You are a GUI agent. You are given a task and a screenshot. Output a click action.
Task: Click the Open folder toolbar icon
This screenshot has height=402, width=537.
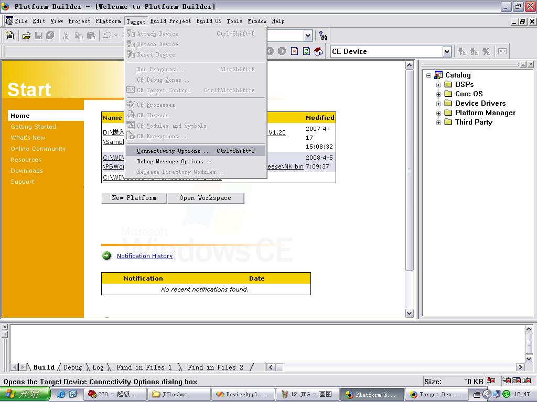point(26,36)
